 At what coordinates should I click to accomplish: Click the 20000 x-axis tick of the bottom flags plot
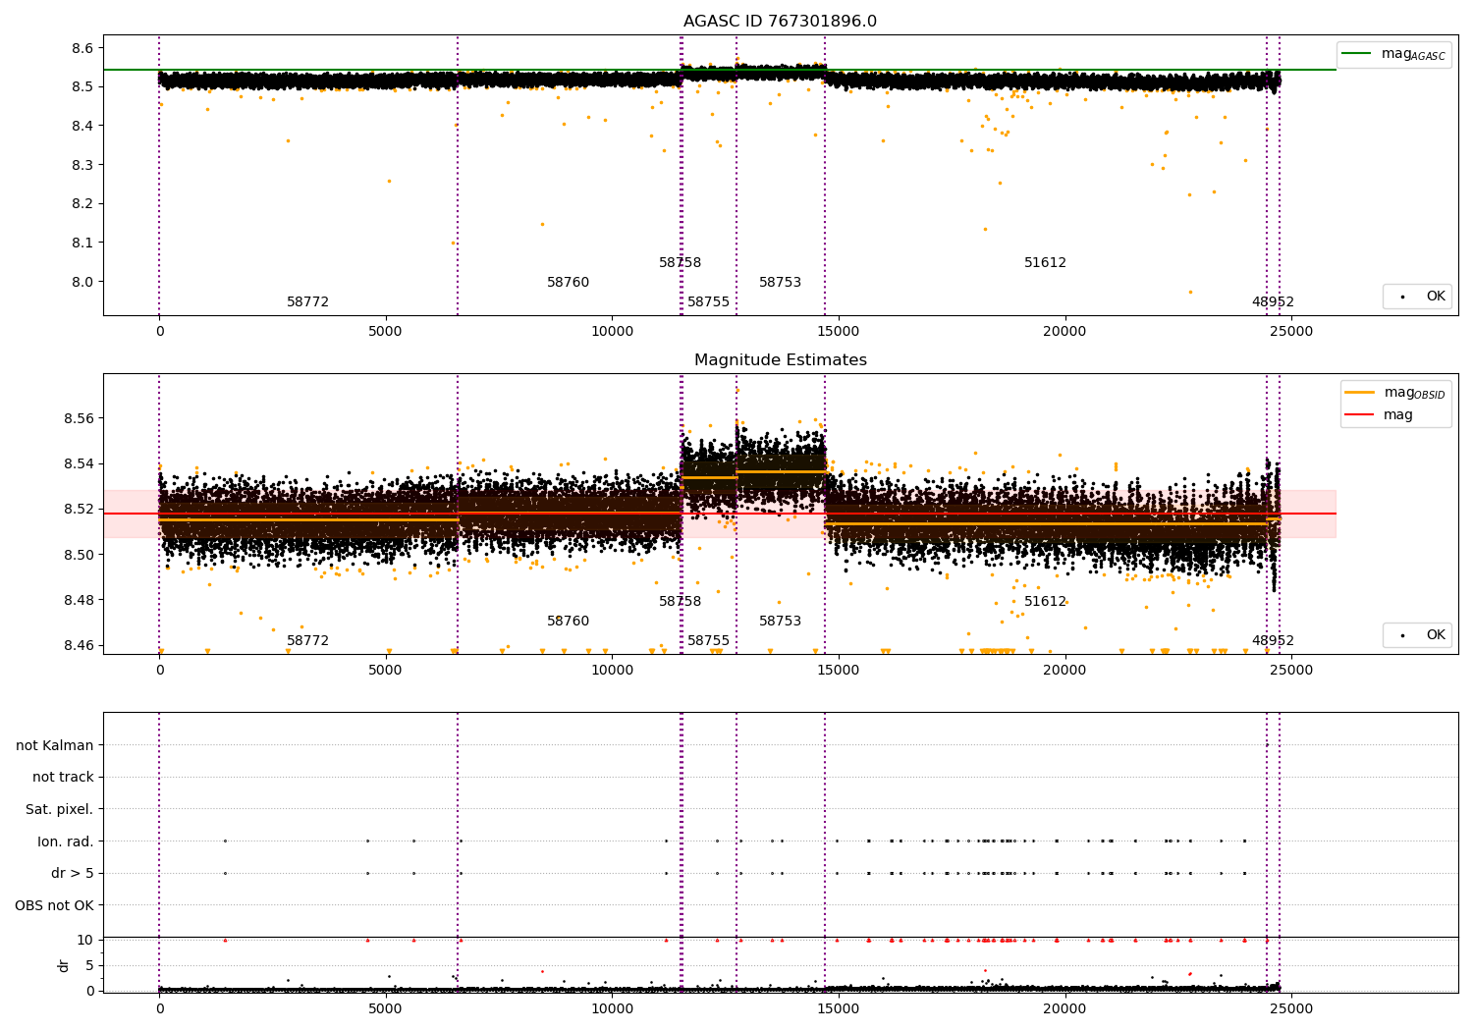1064,1009
